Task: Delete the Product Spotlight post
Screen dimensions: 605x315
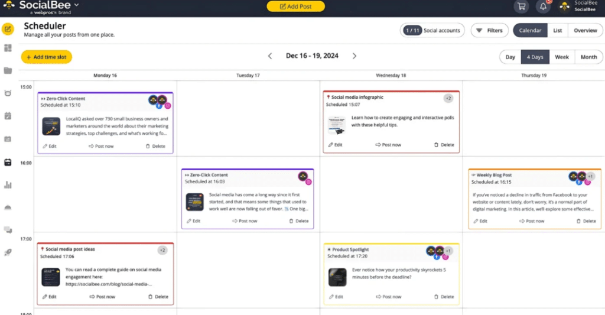Action: [x=444, y=297]
